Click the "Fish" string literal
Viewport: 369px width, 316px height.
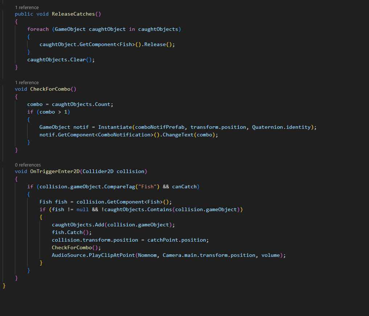click(x=147, y=187)
